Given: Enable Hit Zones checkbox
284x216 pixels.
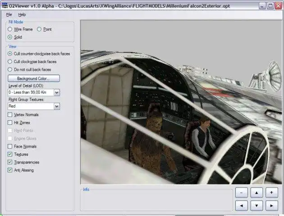Looking at the screenshot, I should (10, 122).
